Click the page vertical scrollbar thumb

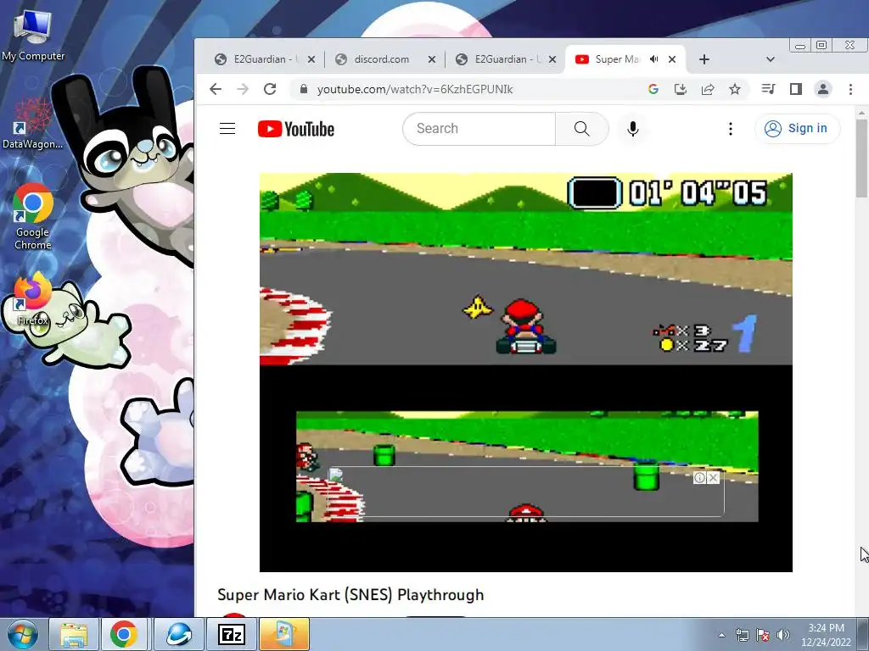[861, 158]
